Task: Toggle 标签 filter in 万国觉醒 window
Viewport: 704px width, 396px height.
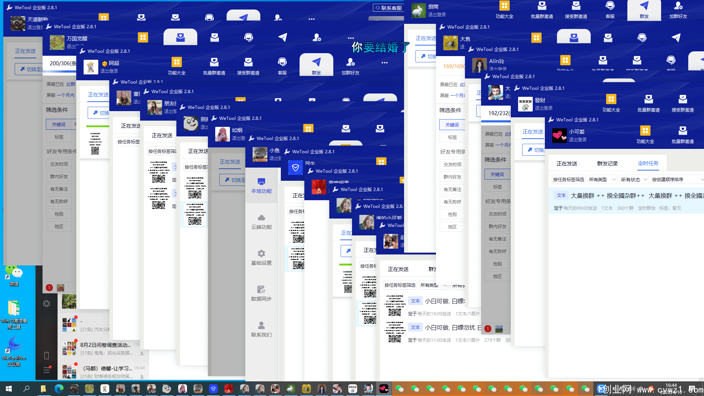Action: coord(59,137)
